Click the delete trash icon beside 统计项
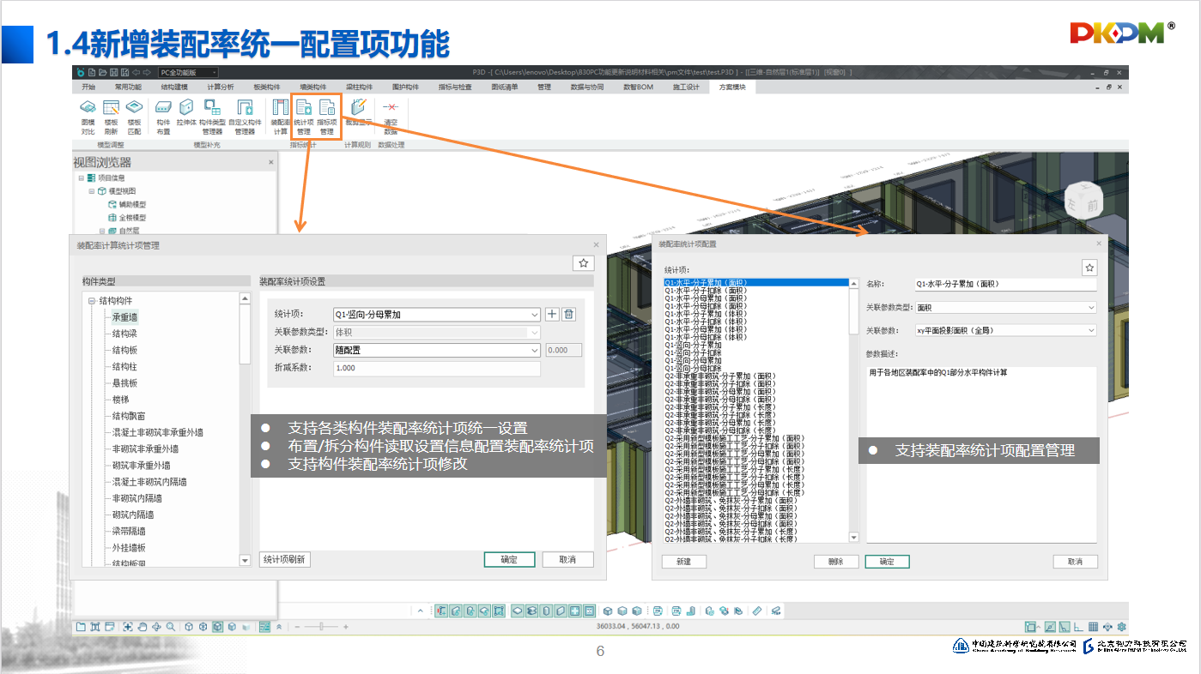The height and width of the screenshot is (674, 1201). pos(568,315)
